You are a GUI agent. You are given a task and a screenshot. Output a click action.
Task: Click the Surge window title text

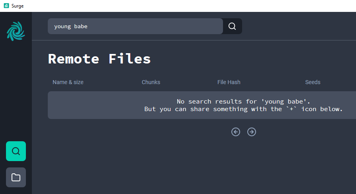point(18,6)
